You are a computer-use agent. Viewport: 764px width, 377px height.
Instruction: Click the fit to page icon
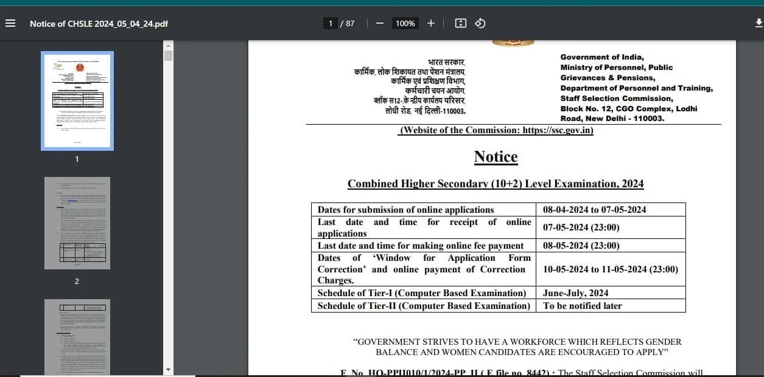[461, 23]
